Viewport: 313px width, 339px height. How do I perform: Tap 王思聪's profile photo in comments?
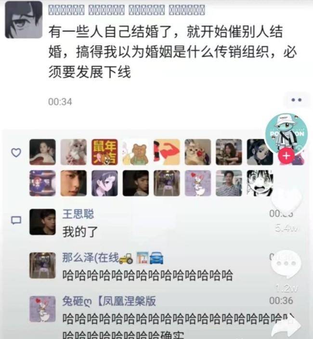42,222
